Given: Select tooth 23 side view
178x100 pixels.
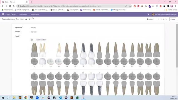Looking at the screenshot, I should (116, 50).
